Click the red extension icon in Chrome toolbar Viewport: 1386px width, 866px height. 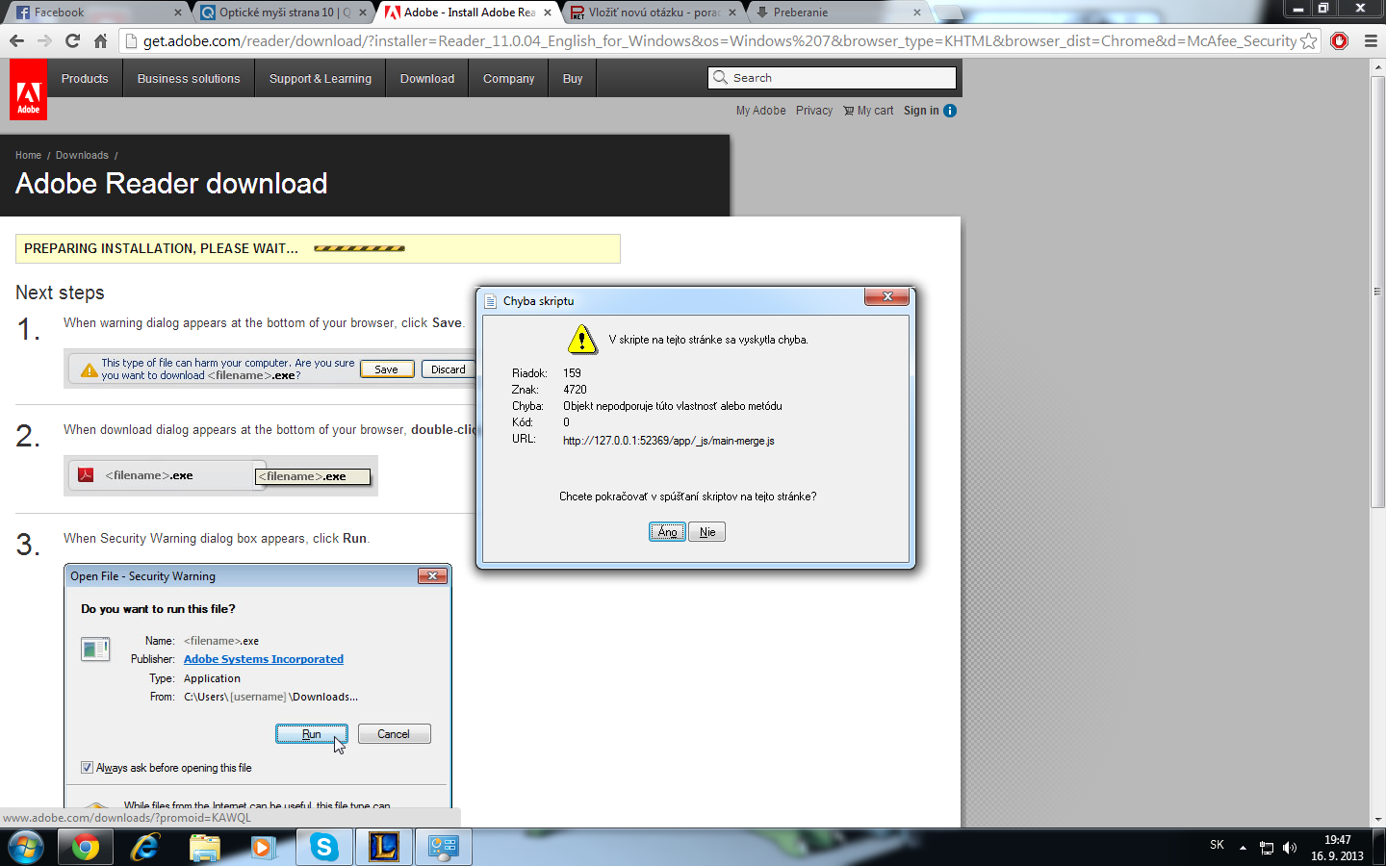(1339, 40)
